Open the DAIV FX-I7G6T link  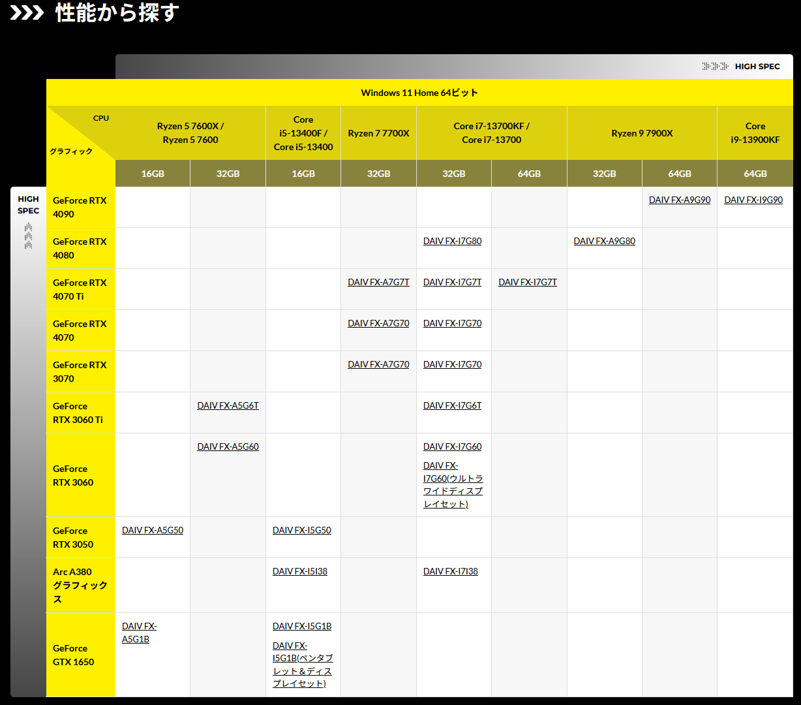point(452,405)
